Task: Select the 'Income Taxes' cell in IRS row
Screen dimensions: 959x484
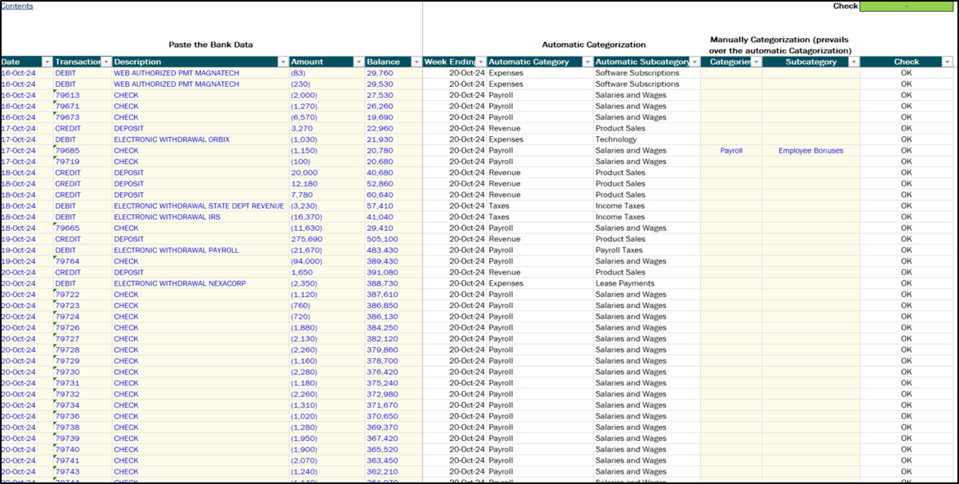Action: click(646, 217)
